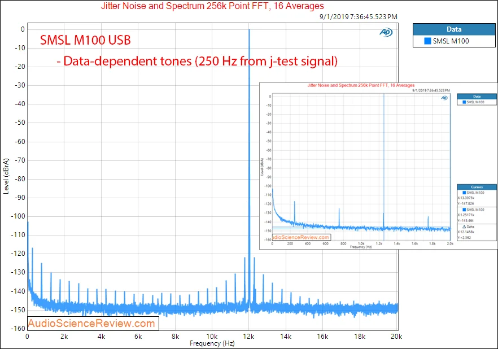Image resolution: width=498 pixels, height=349 pixels.
Task: Click the delta value Y:-2.362
Action: [464, 238]
